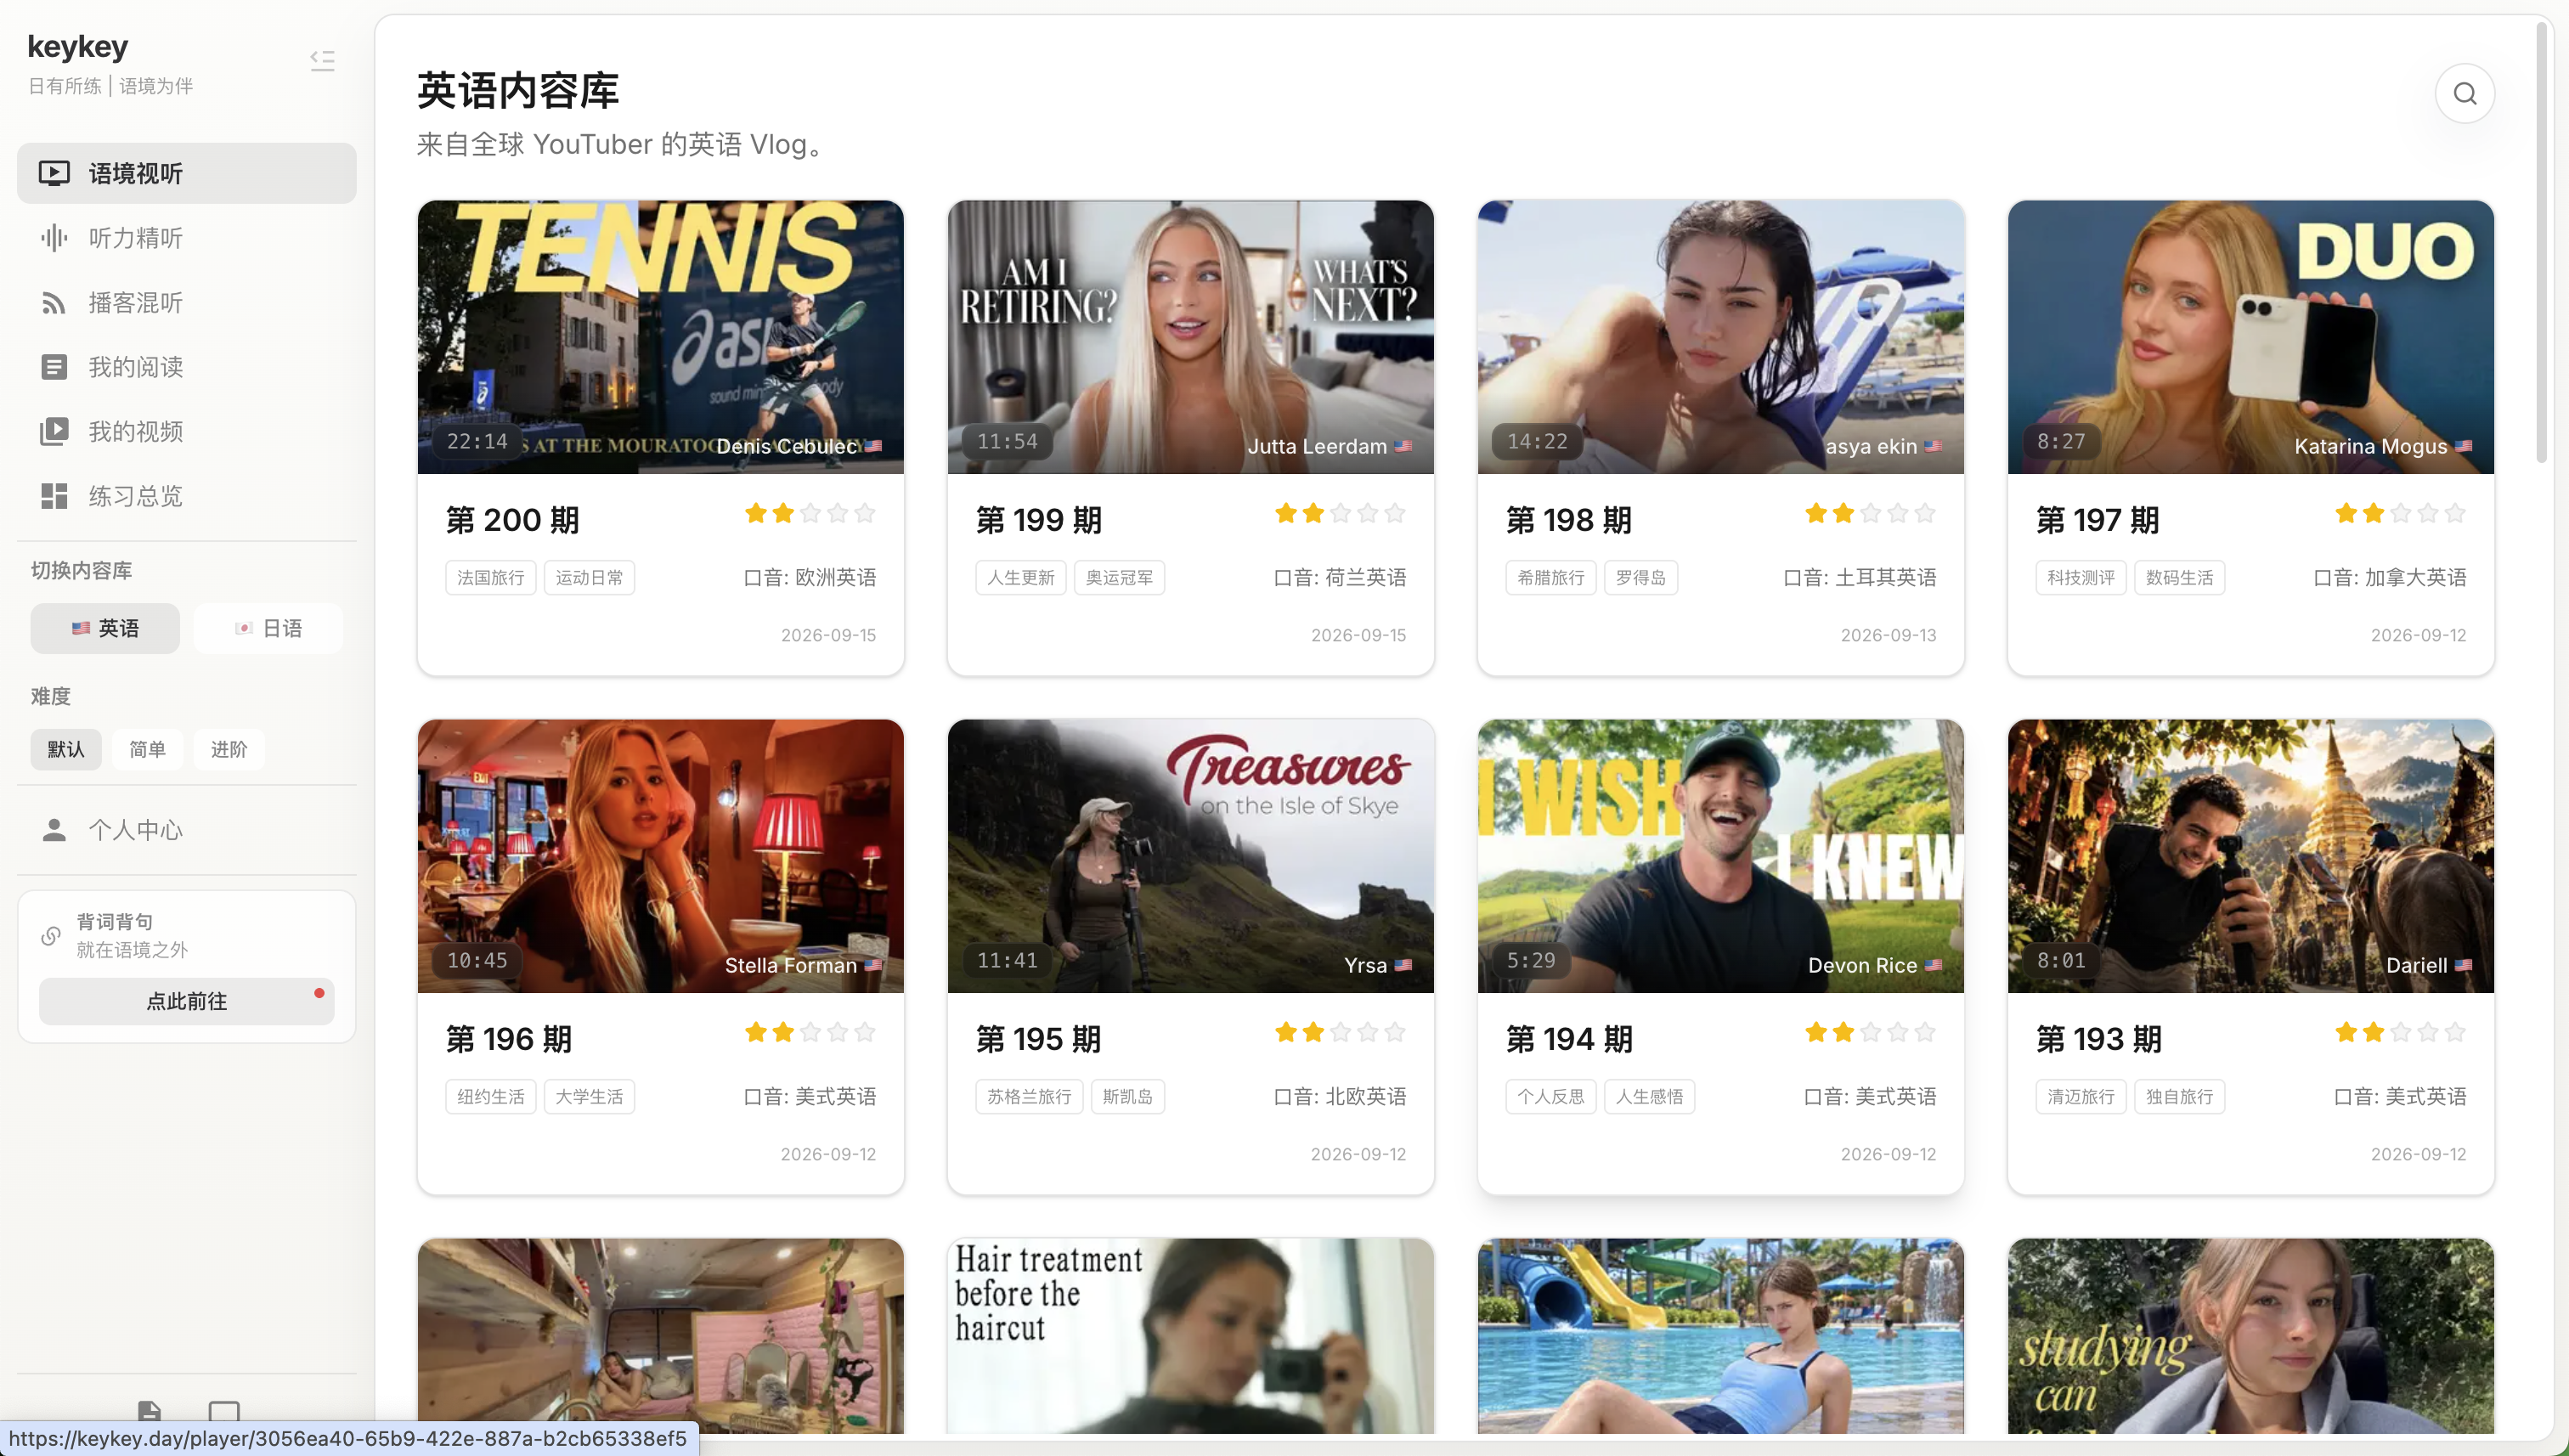The image size is (2569, 1456).
Task: Click the page vertical scrollbar
Action: click(2541, 240)
